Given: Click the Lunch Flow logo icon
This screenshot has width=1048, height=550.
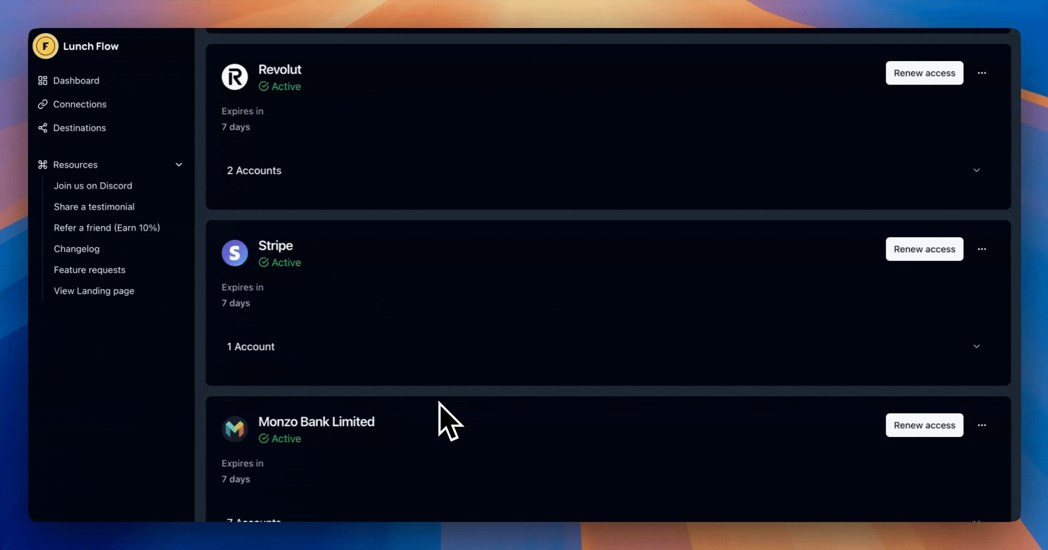Looking at the screenshot, I should coord(45,46).
